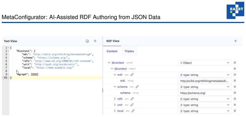
Task: Unfold the @graph array at line 9
Action: click(x=8, y=74)
